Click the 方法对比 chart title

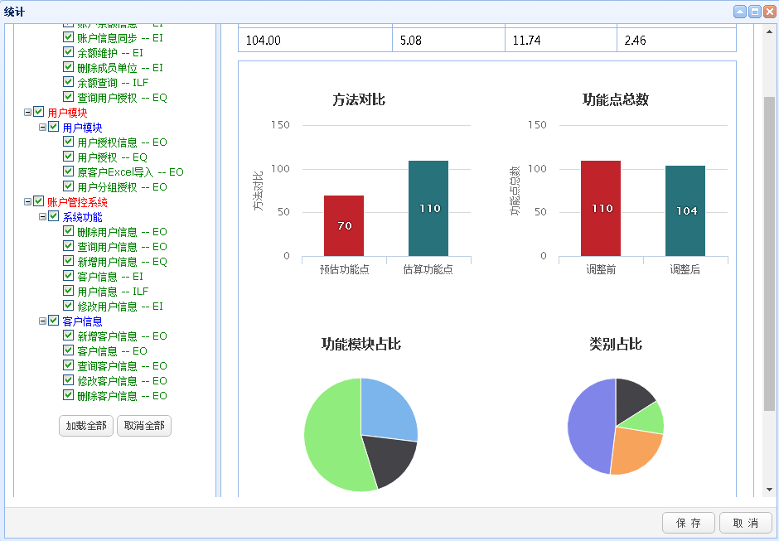[359, 100]
